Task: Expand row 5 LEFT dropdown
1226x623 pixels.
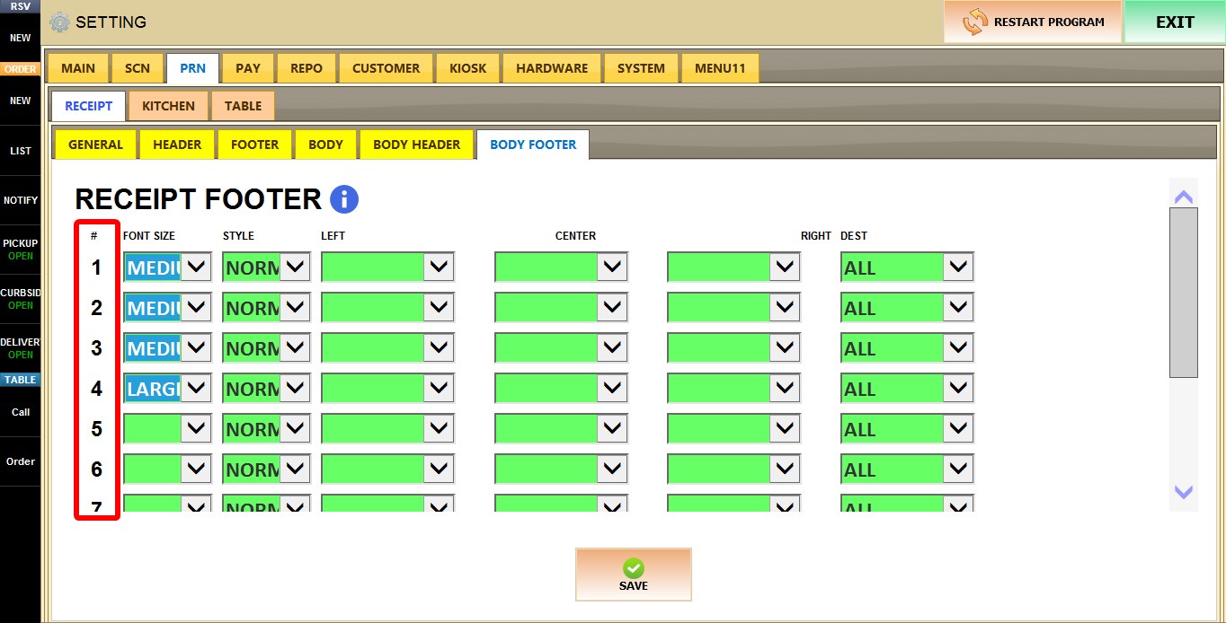Action: coord(439,428)
